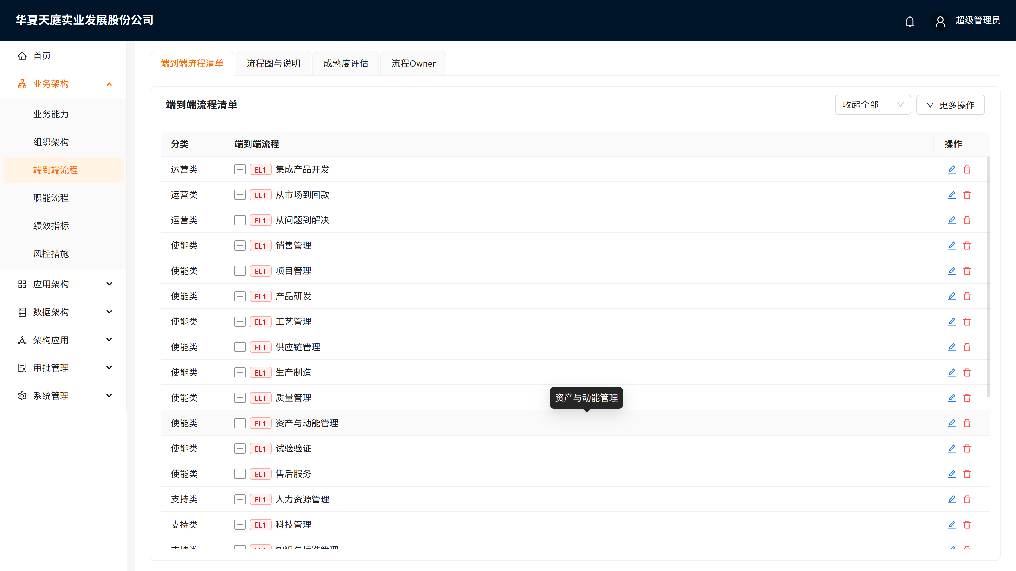The height and width of the screenshot is (571, 1016).
Task: Switch to the 流程Owner tab
Action: [x=413, y=63]
